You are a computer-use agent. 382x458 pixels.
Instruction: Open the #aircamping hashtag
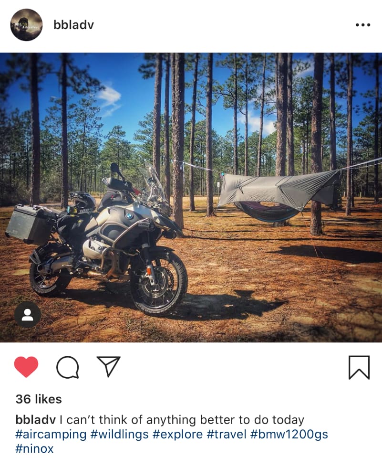(51, 434)
